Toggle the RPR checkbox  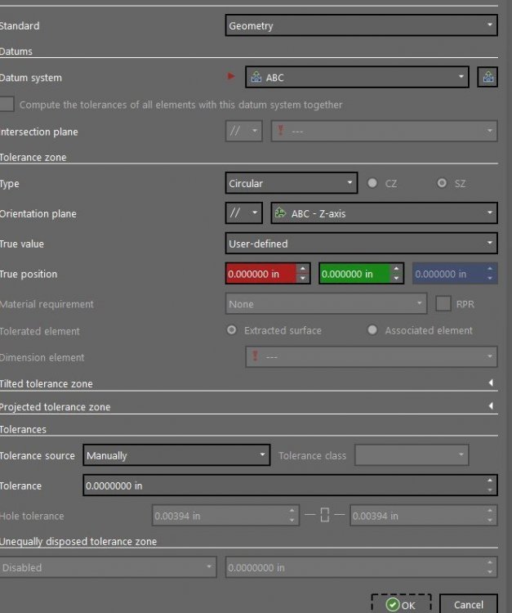tap(443, 304)
